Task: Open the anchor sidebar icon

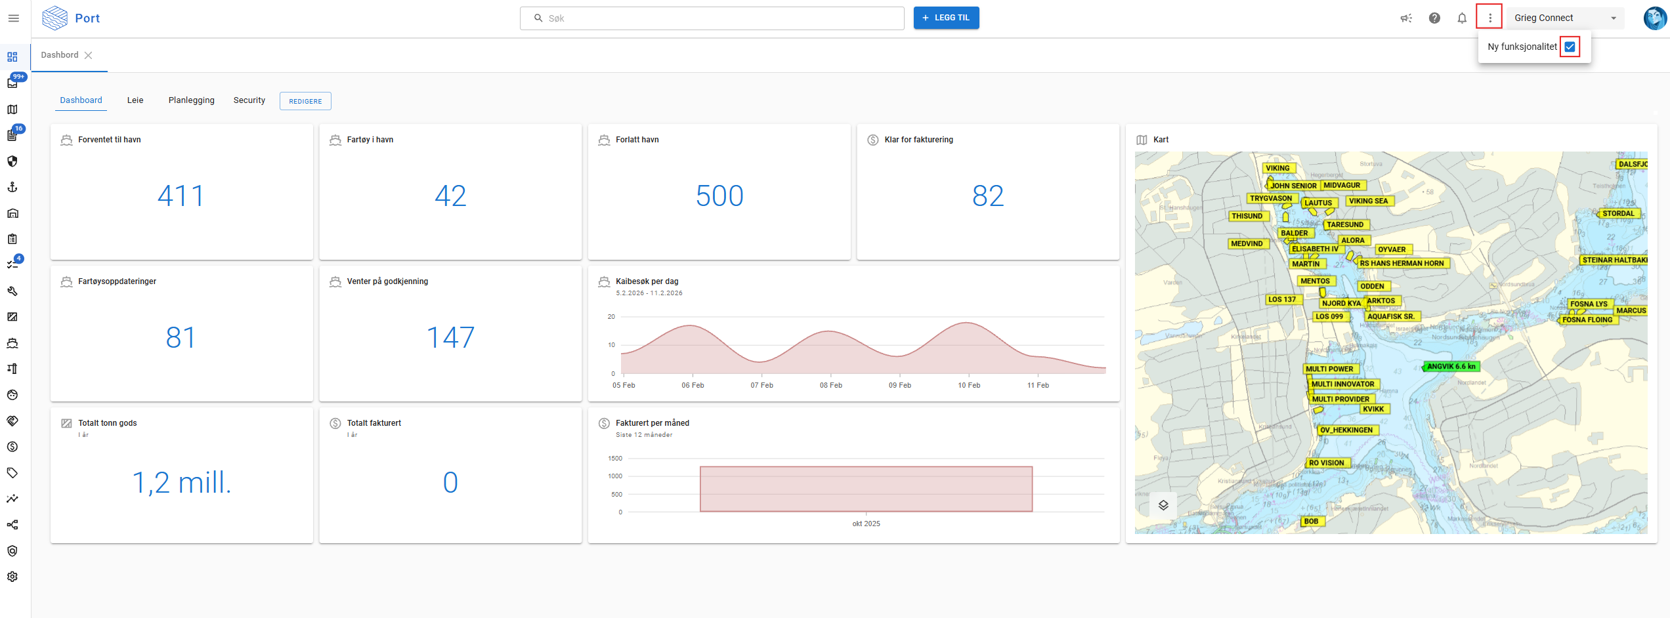Action: pos(12,187)
